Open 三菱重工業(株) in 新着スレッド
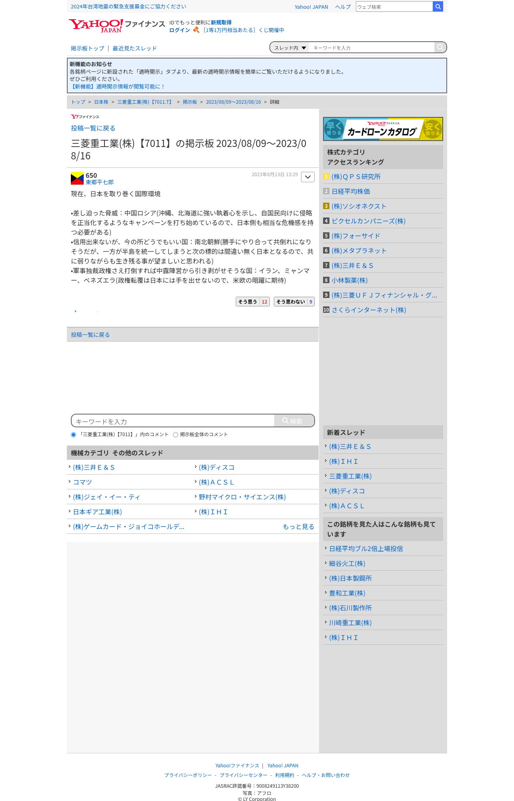514x801 pixels. point(350,476)
